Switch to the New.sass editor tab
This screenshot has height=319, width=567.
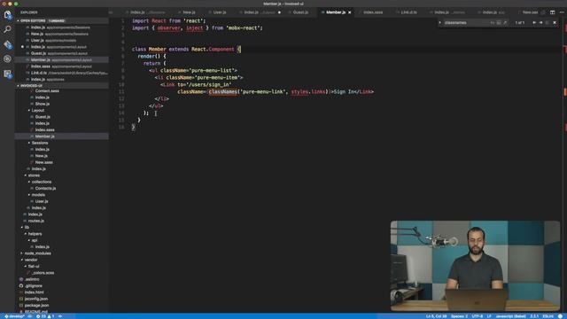(530, 12)
